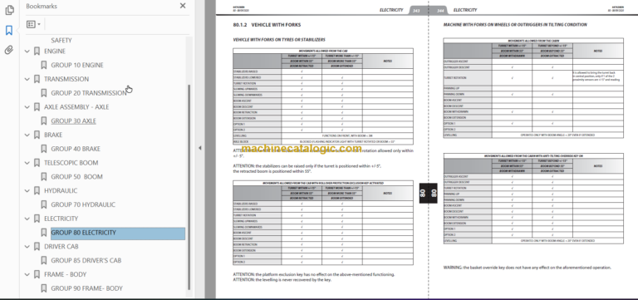Click the bookmark icon beside ENGINE
The image size is (638, 300).
click(x=37, y=52)
